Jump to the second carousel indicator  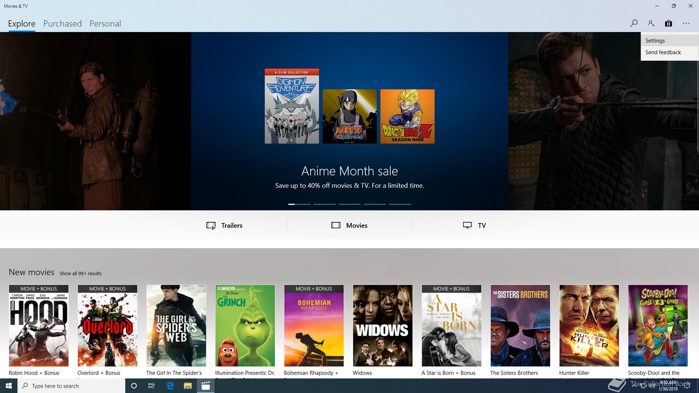click(x=324, y=204)
